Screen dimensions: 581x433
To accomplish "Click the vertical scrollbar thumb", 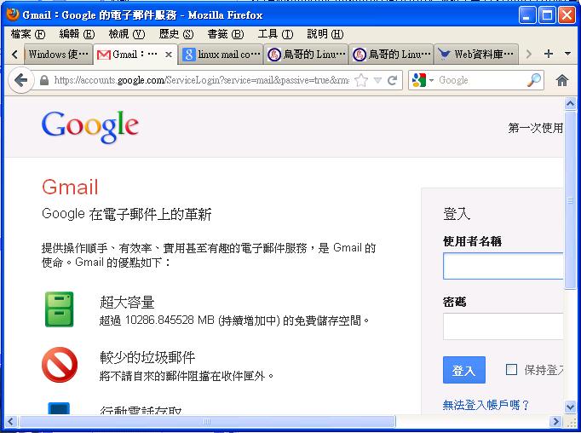I will click(x=570, y=200).
